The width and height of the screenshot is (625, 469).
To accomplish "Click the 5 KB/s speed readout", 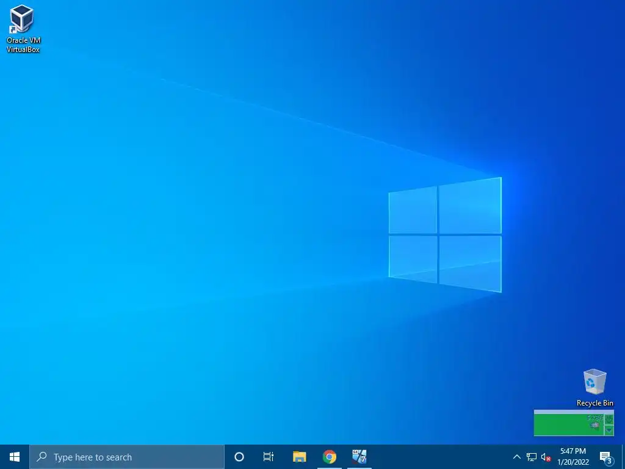I will [594, 418].
